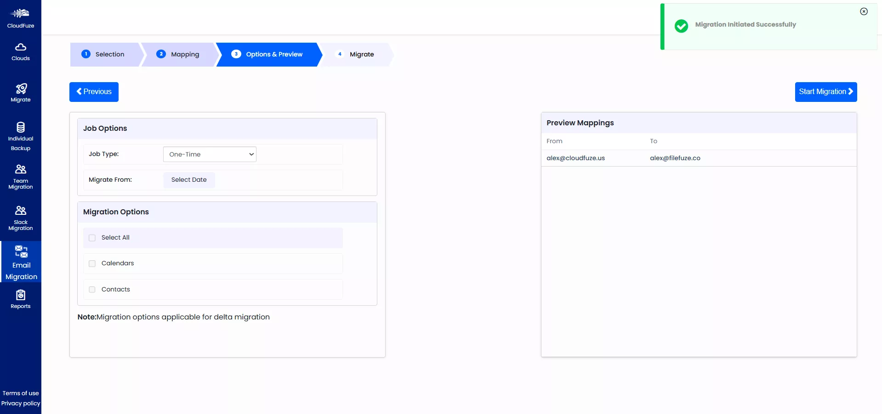The height and width of the screenshot is (414, 882).
Task: Open the CloudFuze logo home
Action: [21, 17]
